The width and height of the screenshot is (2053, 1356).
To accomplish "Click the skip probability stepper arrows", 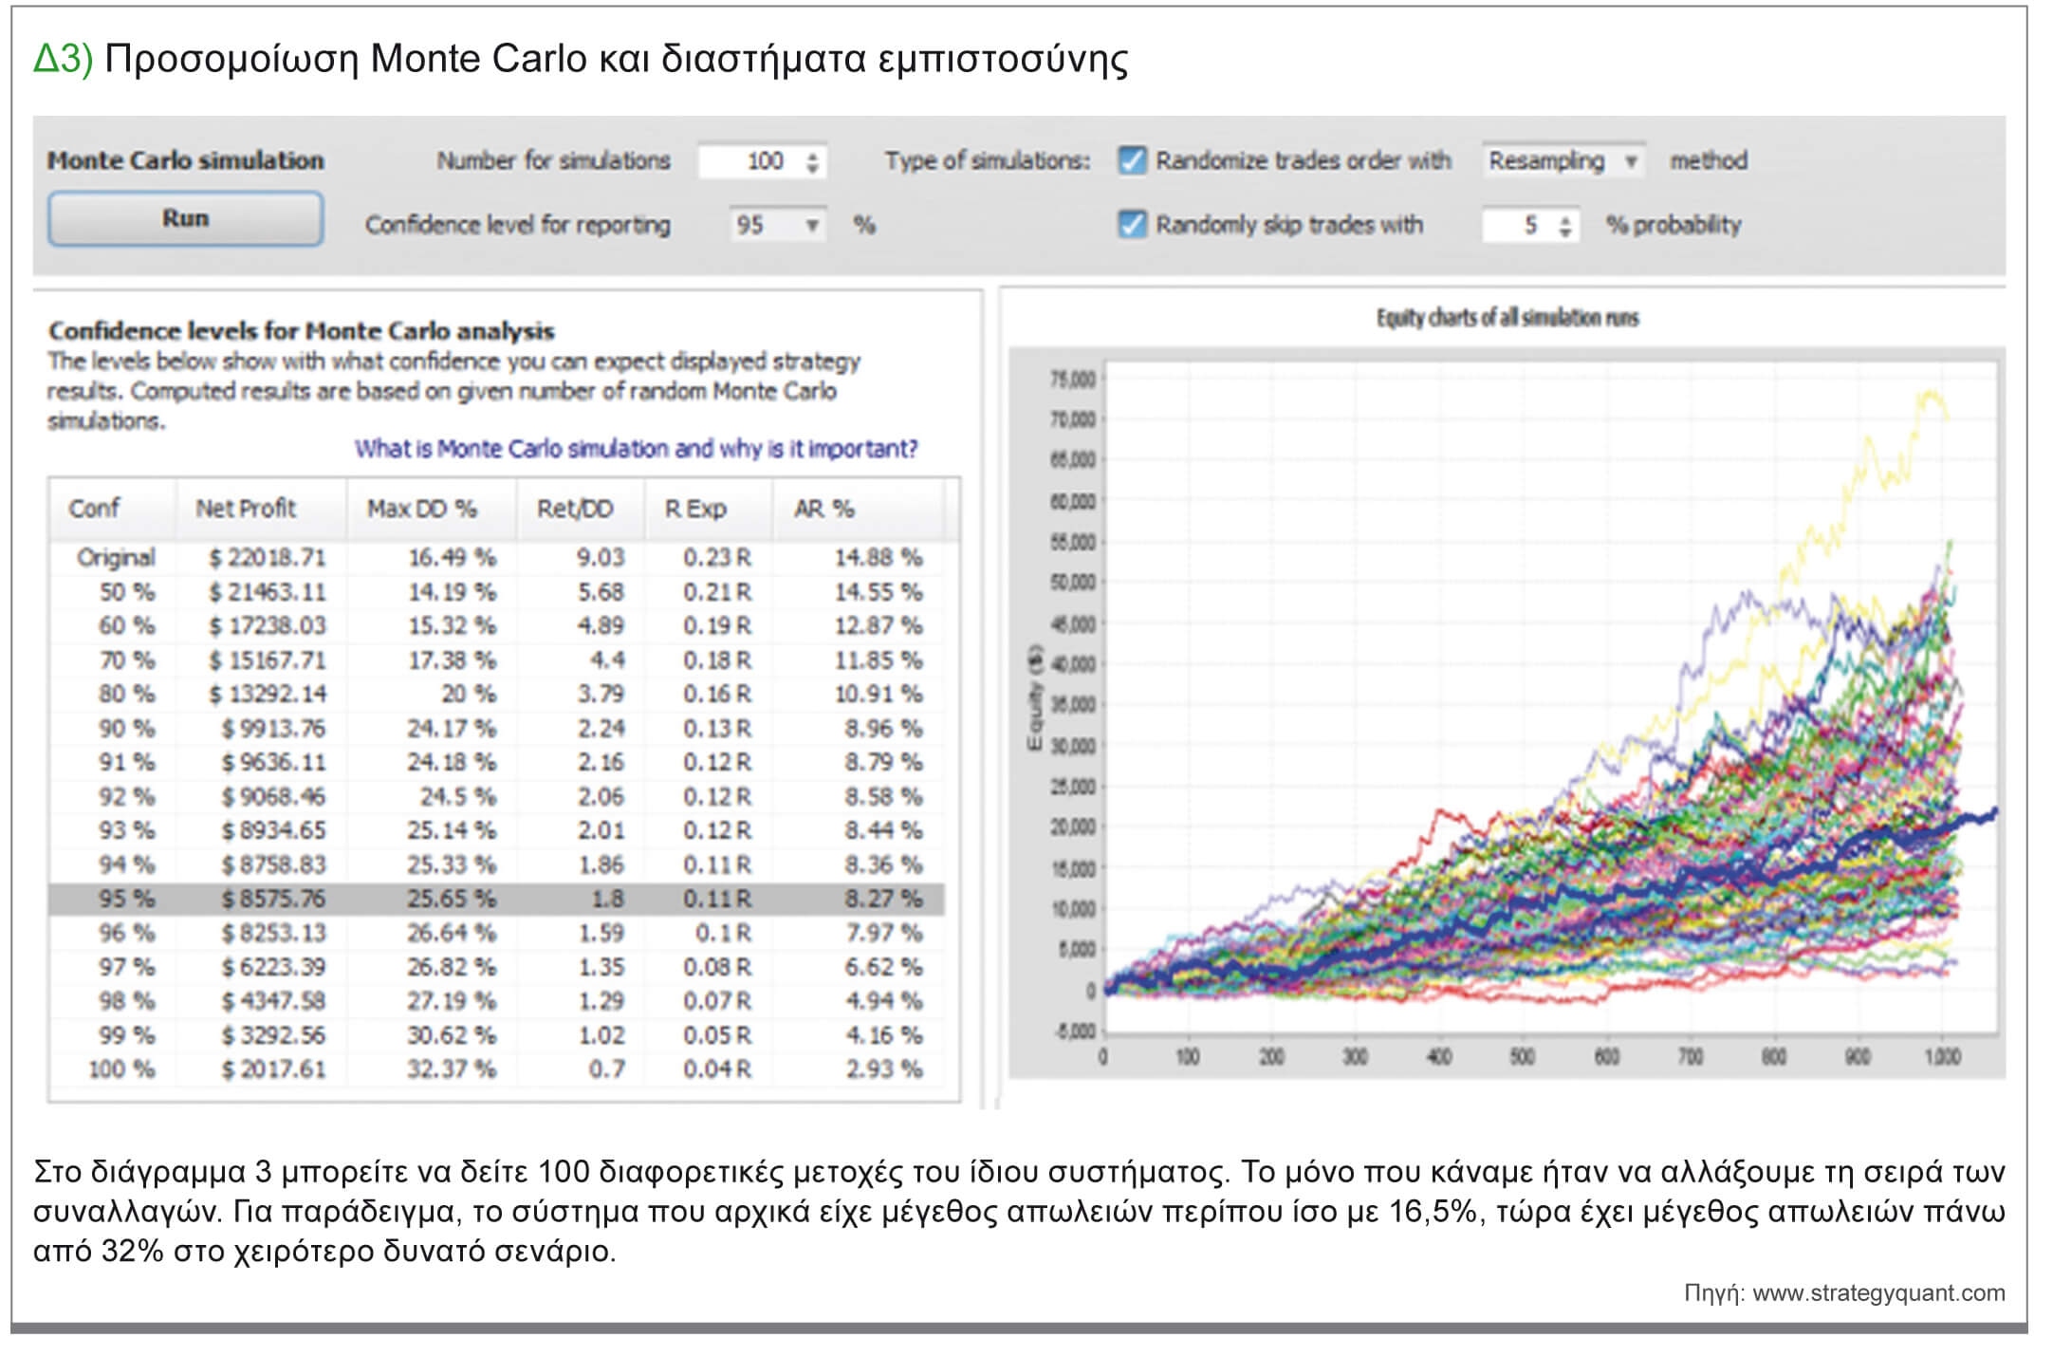I will point(1564,226).
